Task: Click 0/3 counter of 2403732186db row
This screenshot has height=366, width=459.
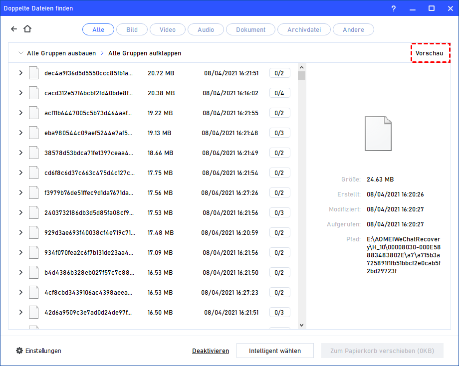Action: tap(279, 212)
